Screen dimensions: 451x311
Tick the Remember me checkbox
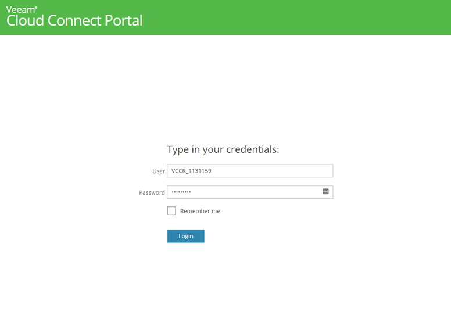point(171,211)
